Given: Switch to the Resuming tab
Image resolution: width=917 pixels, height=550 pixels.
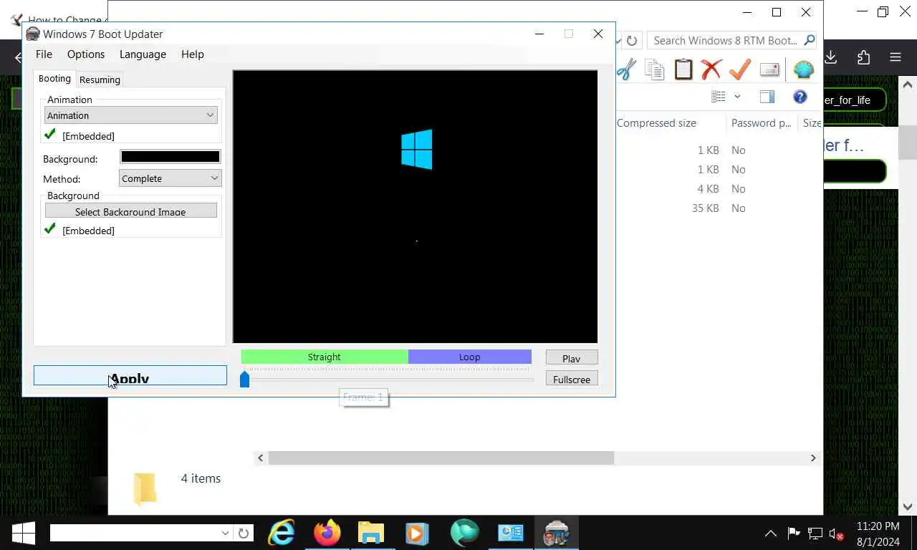Looking at the screenshot, I should [x=100, y=79].
